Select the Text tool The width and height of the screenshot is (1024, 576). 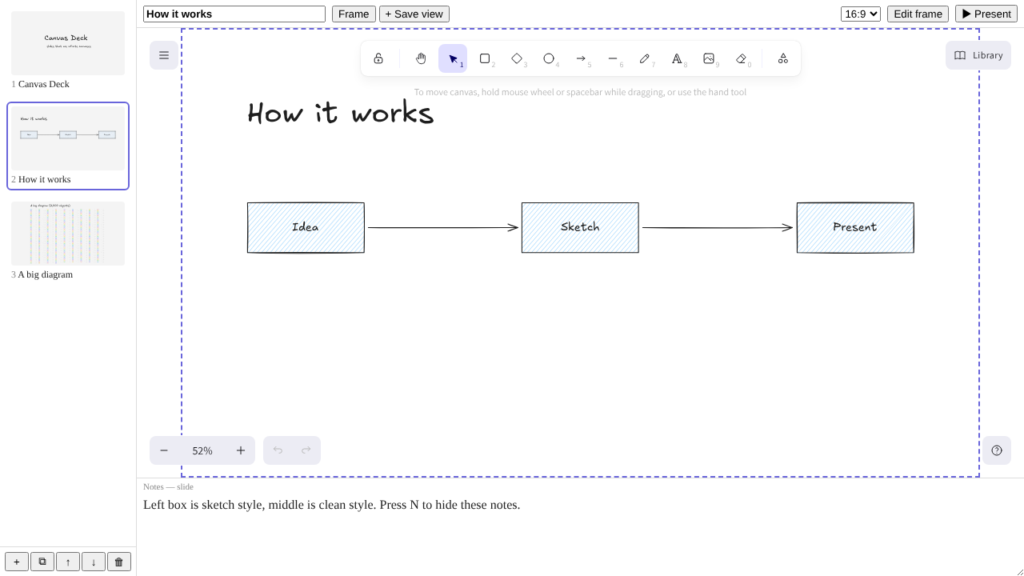pyautogui.click(x=677, y=58)
